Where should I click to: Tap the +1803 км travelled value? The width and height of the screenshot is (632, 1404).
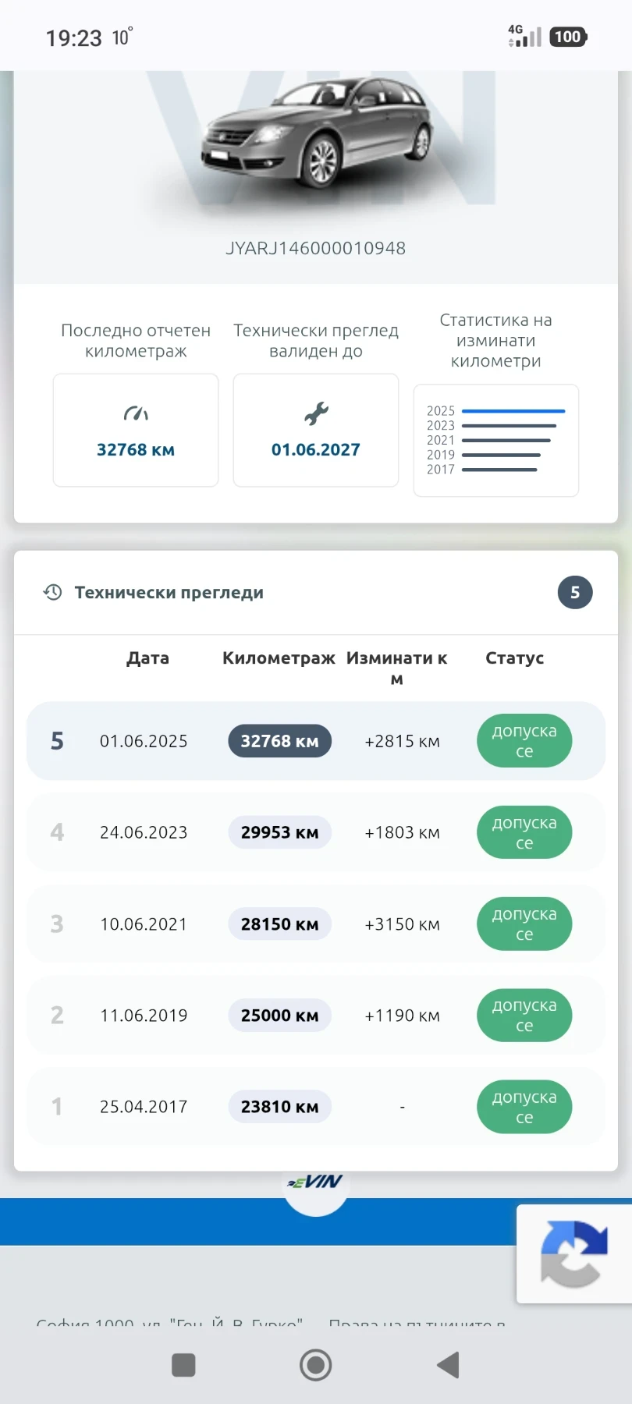click(x=403, y=832)
